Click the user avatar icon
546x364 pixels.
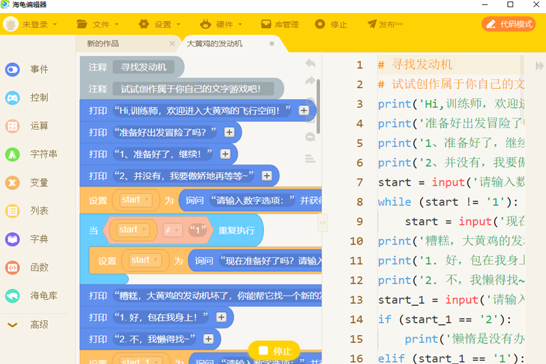point(11,25)
